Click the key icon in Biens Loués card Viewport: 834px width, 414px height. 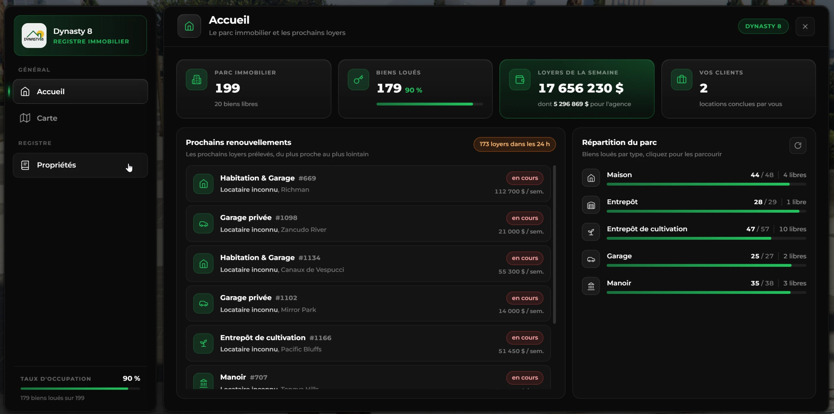click(x=358, y=79)
